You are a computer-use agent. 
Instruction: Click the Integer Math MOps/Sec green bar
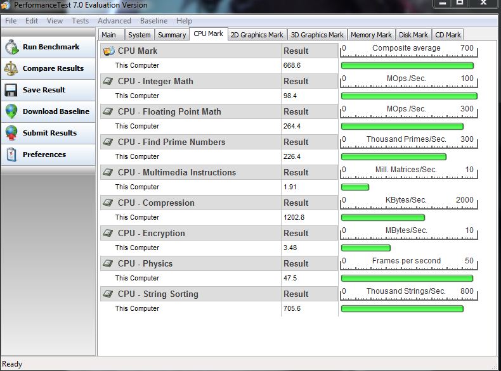(409, 96)
